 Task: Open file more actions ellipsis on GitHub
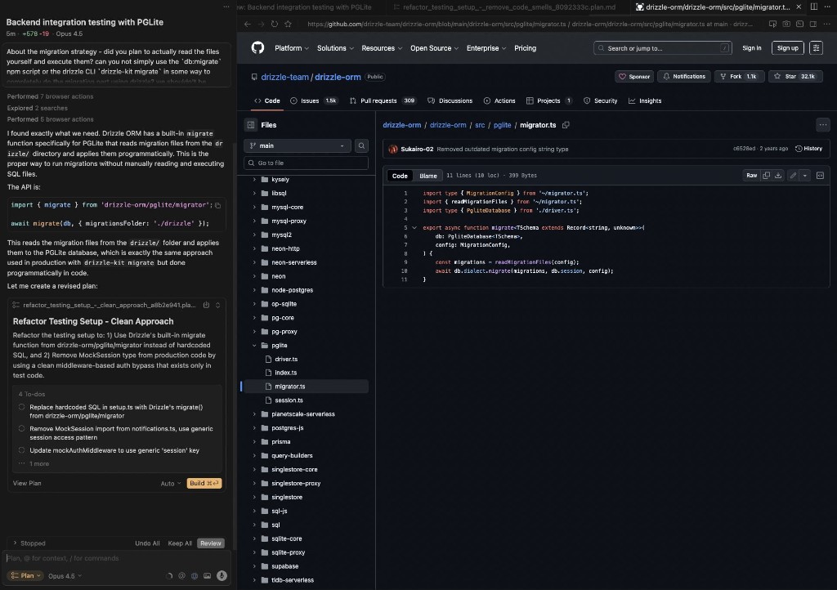coord(823,125)
